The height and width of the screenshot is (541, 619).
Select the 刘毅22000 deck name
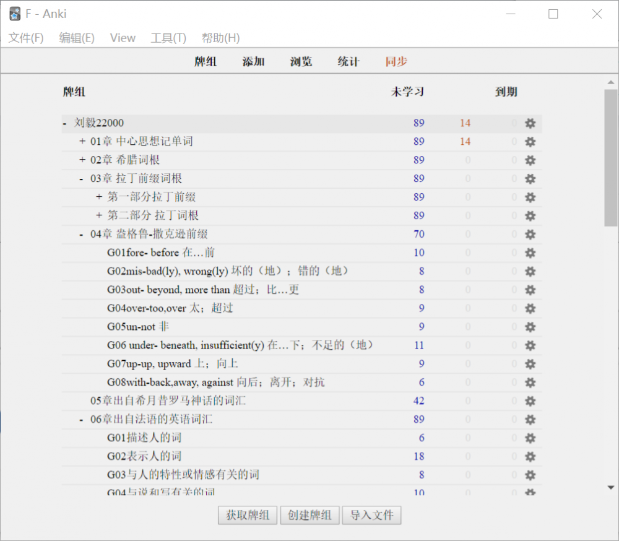(99, 123)
